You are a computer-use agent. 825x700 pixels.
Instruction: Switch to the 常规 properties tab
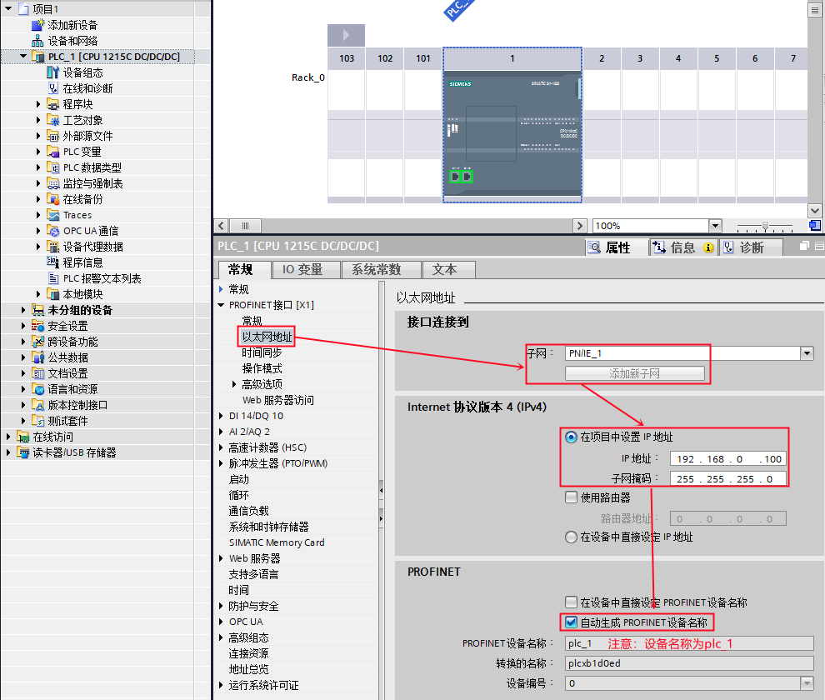point(245,269)
